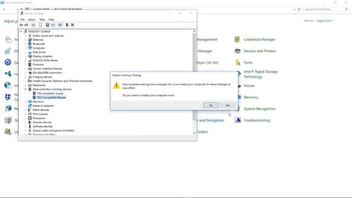
Task: Select PS/2 Compatible Mouse device
Action: click(51, 97)
